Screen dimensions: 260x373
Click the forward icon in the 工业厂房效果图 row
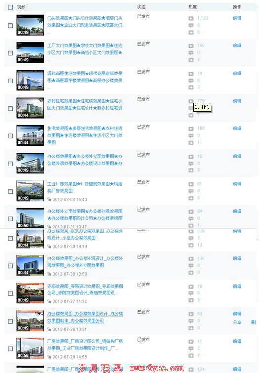(x=191, y=198)
